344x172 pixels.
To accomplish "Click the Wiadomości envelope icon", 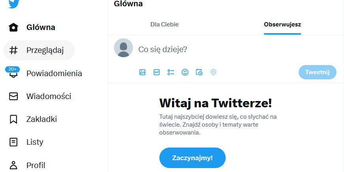I will [13, 96].
